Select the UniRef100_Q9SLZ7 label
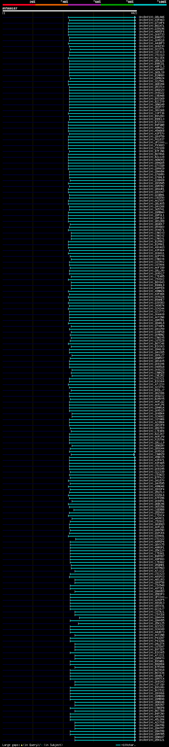 point(151,355)
